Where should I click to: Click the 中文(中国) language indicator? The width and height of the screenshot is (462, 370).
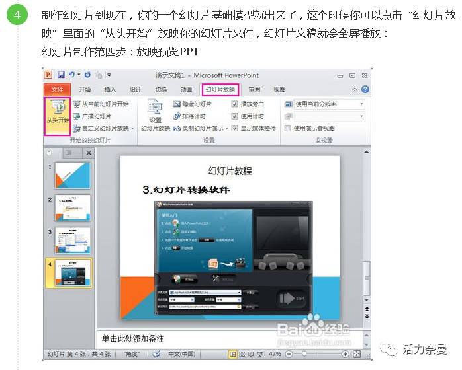pos(182,354)
